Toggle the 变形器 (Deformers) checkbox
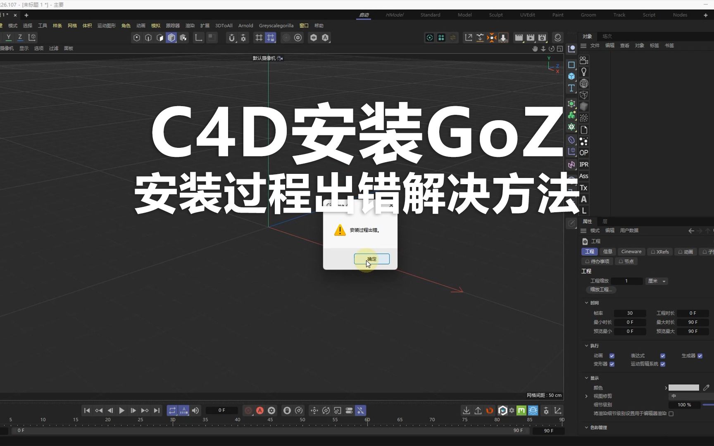 pos(612,364)
